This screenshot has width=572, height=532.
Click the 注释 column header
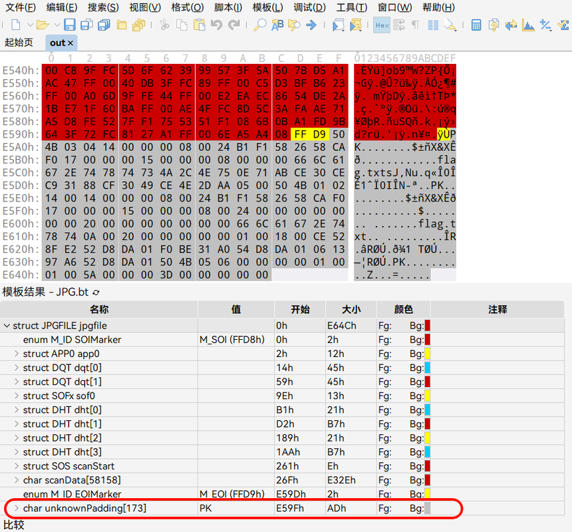coord(498,310)
